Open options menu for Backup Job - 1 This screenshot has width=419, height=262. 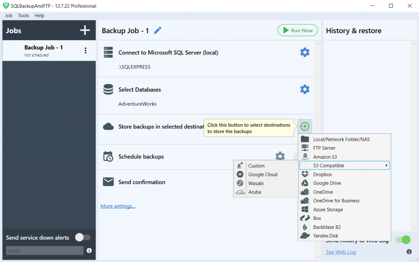click(x=86, y=50)
